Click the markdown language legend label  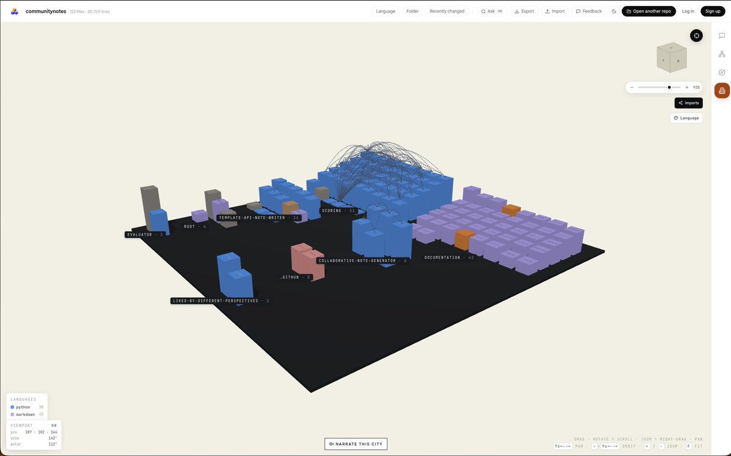(x=26, y=414)
